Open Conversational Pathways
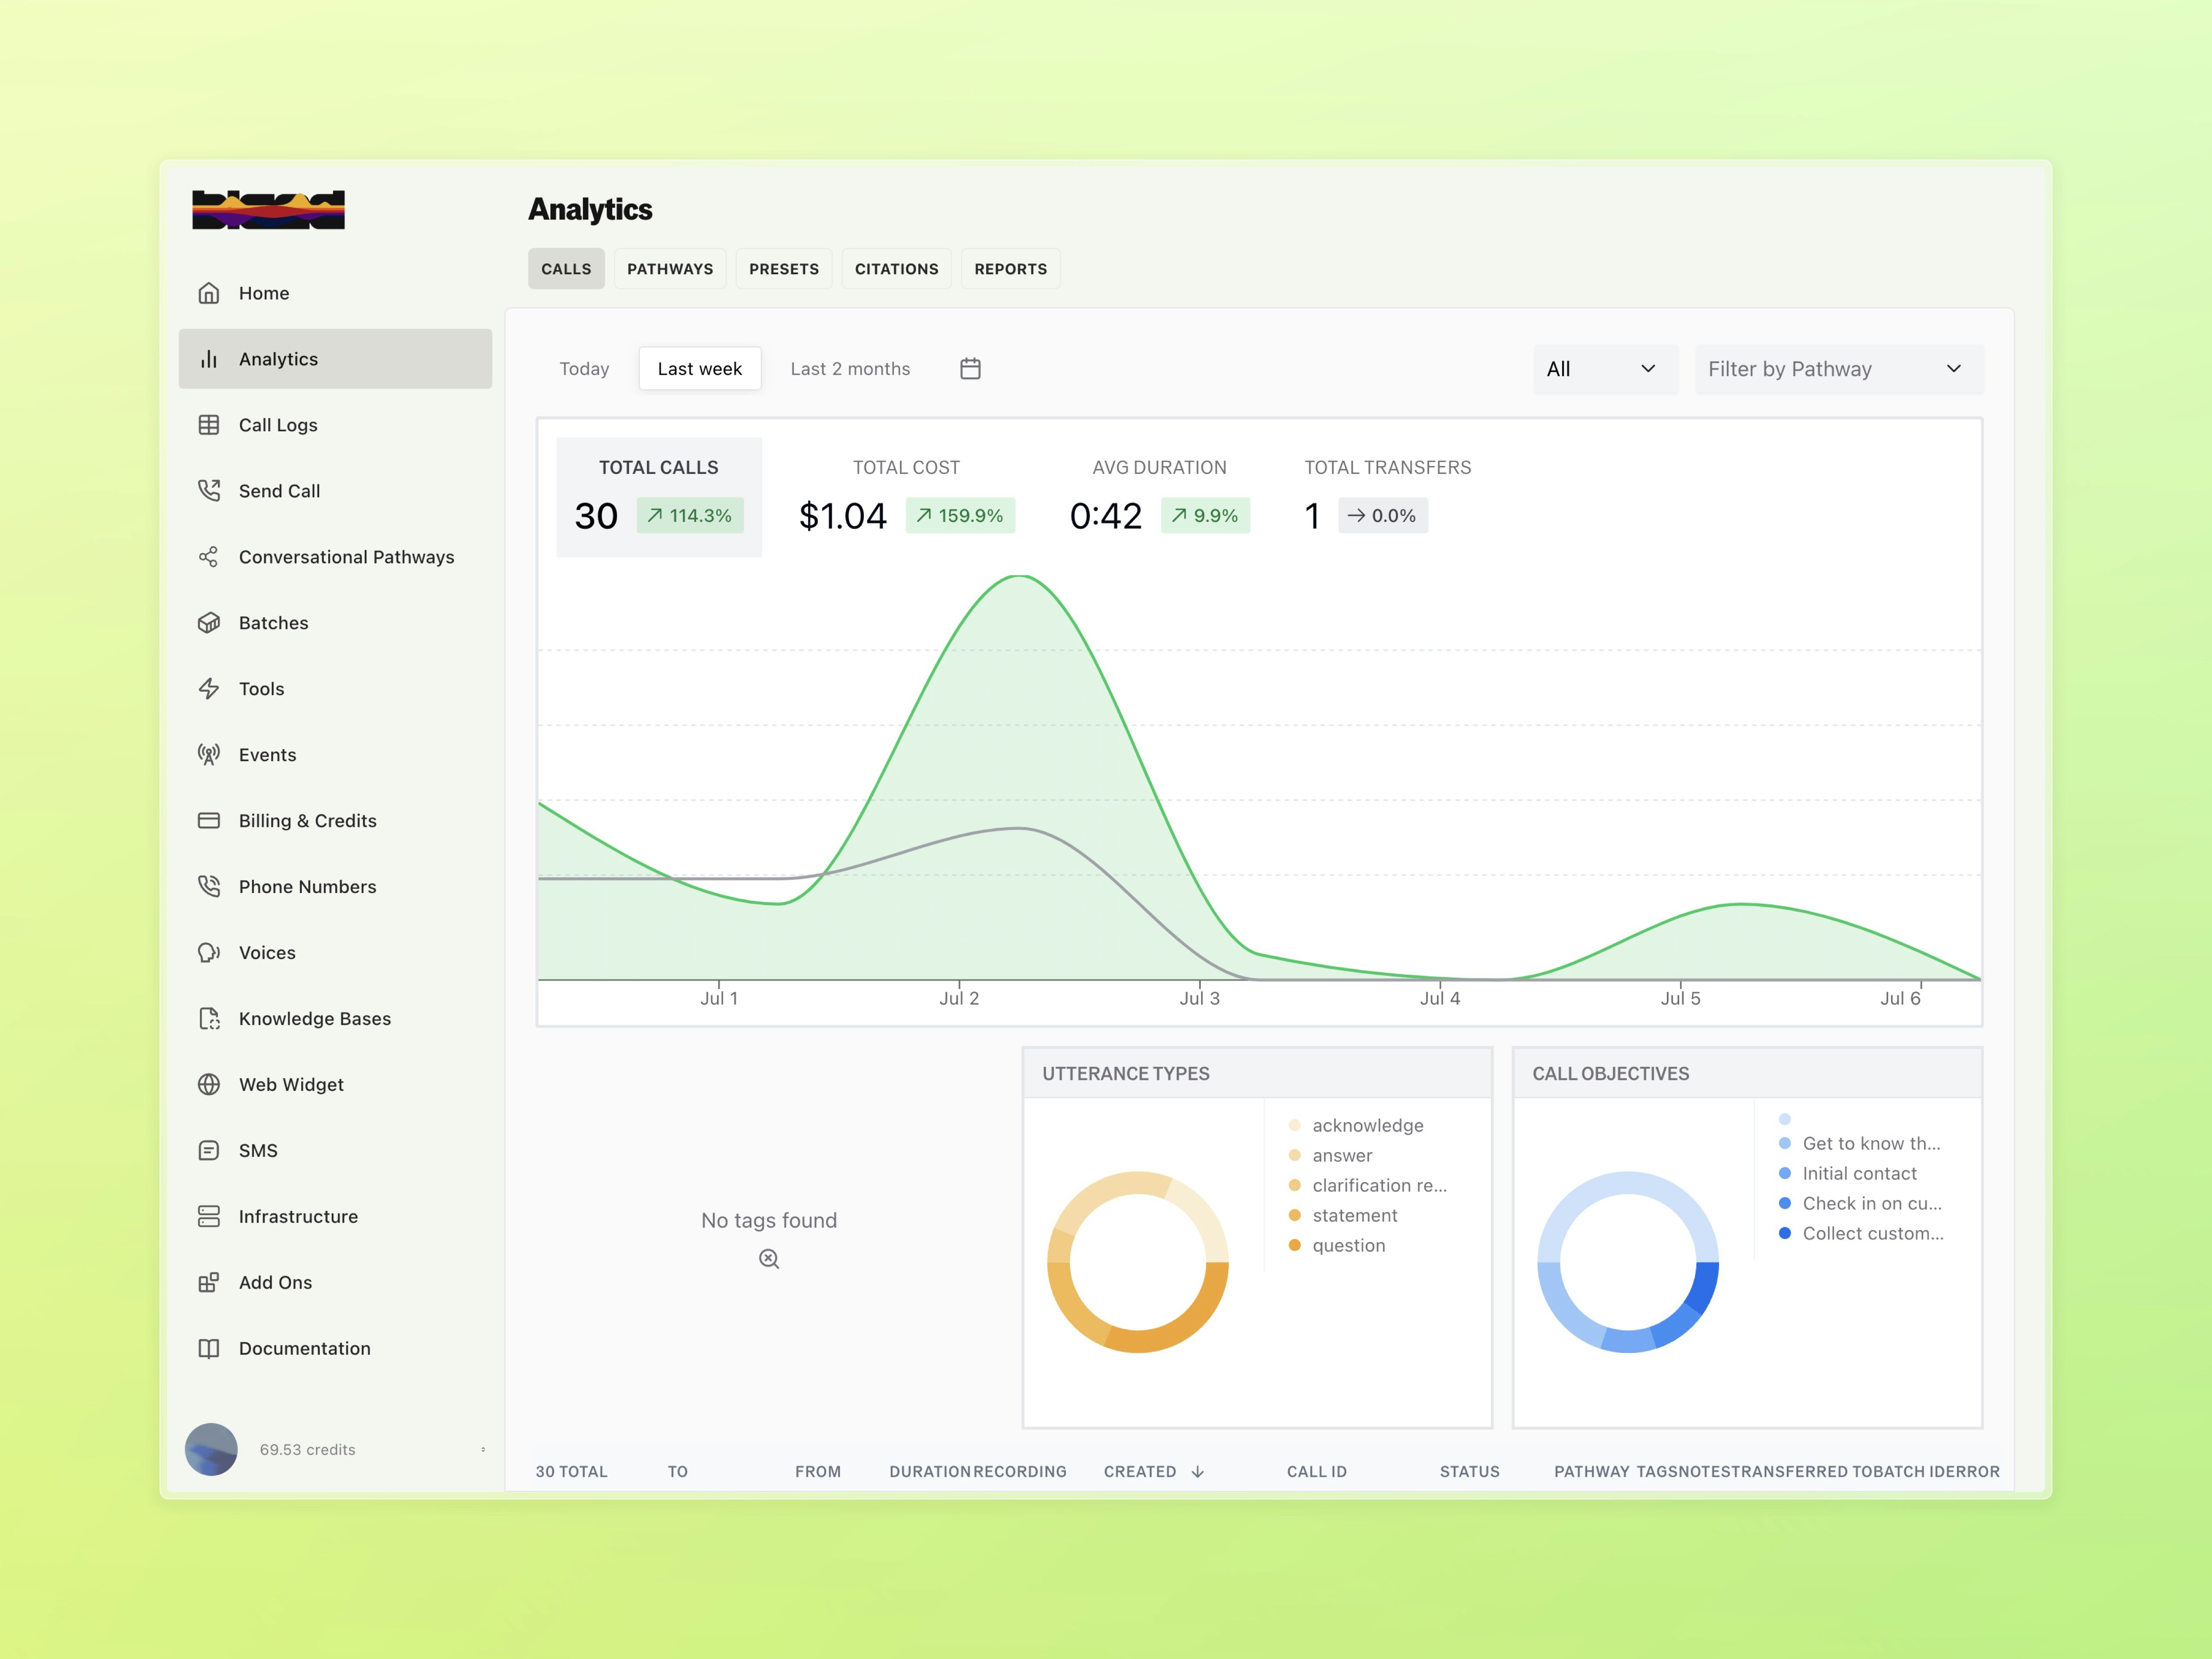This screenshot has width=2212, height=1659. click(346, 557)
